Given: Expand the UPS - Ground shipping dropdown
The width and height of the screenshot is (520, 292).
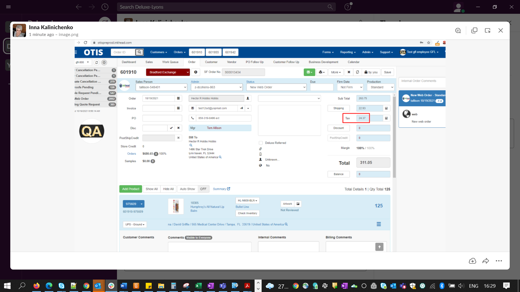Looking at the screenshot, I should tap(135, 224).
